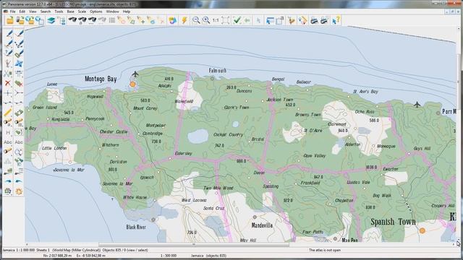
Task: Click the zoom out magnifier icon
Action: click(196, 20)
